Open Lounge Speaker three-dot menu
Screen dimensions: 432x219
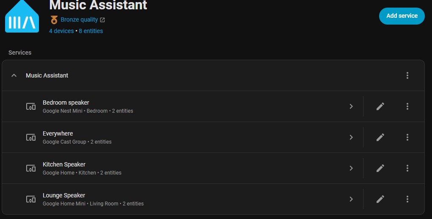pos(407,199)
